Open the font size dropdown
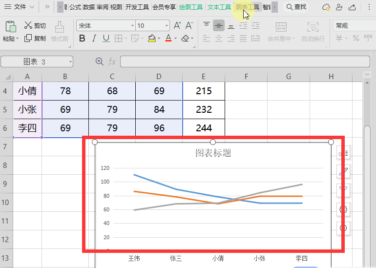The image size is (376, 268). (166, 26)
